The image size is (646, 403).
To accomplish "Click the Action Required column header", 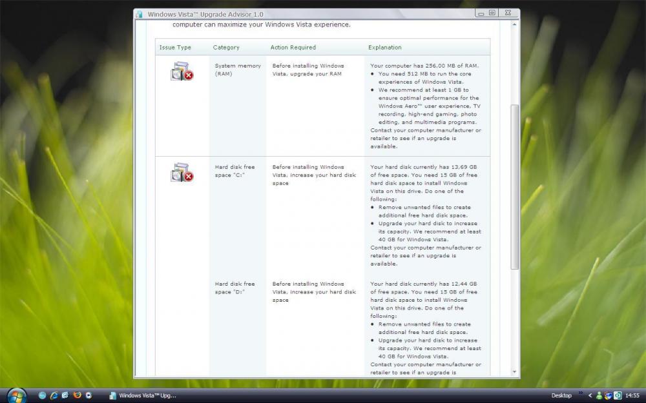I will 293,47.
